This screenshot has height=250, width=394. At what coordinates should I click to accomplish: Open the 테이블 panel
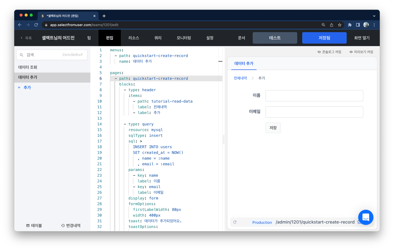coord(34,226)
